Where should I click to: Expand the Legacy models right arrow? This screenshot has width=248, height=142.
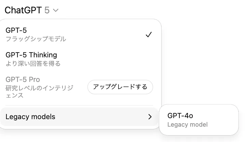pos(150,117)
